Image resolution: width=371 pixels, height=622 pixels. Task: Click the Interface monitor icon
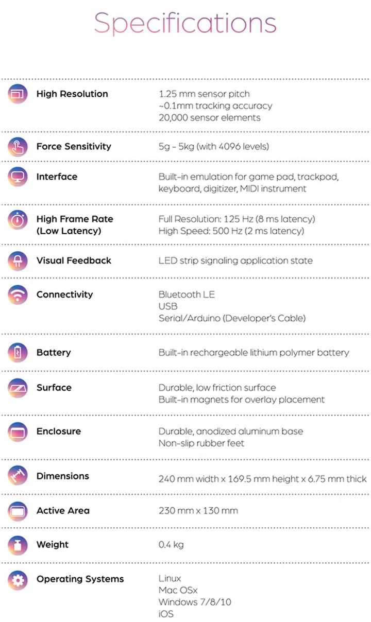click(x=18, y=177)
